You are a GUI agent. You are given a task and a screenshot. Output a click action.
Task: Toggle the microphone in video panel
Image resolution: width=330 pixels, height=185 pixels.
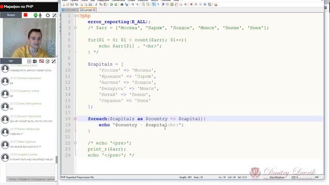click(x=40, y=15)
